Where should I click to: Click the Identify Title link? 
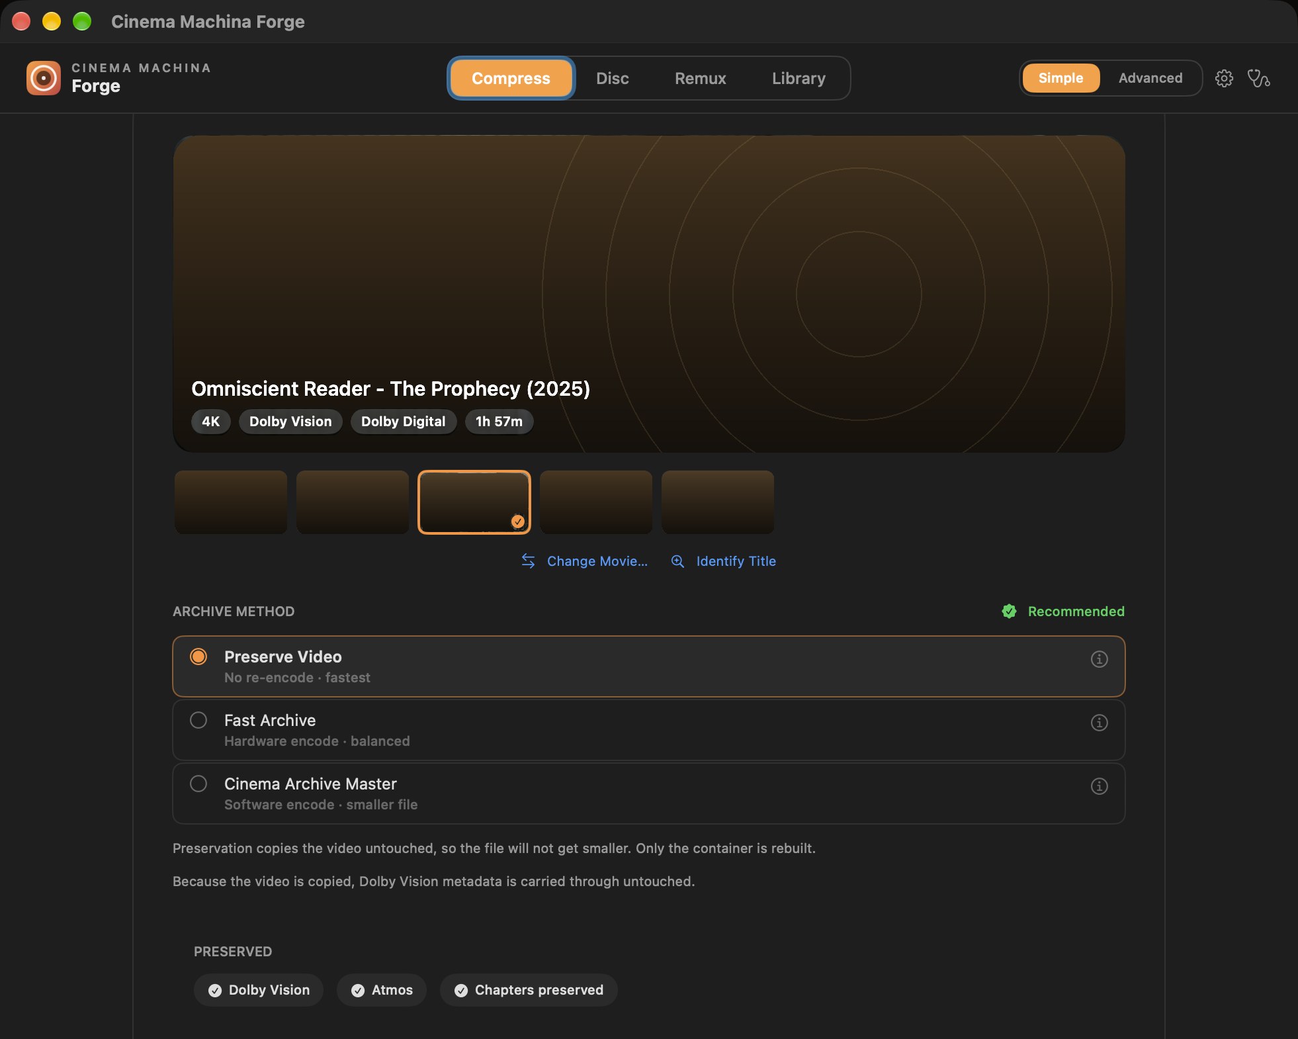click(x=736, y=561)
